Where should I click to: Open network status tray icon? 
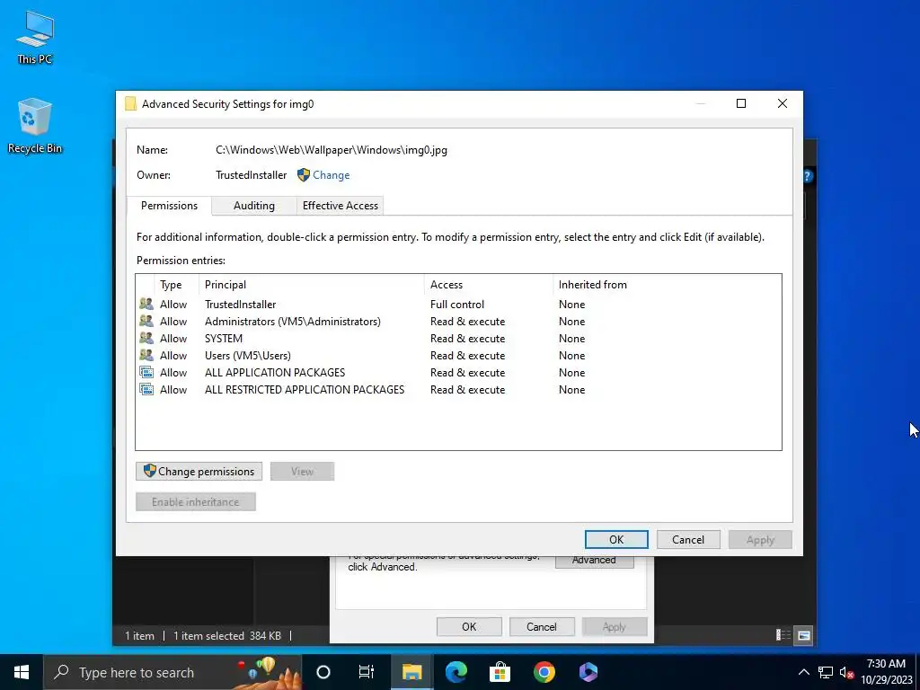826,672
